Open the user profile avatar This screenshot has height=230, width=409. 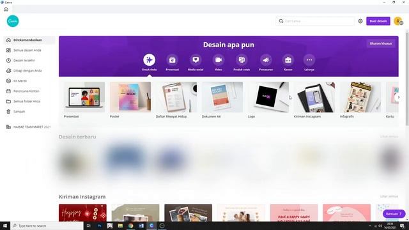coord(398,21)
